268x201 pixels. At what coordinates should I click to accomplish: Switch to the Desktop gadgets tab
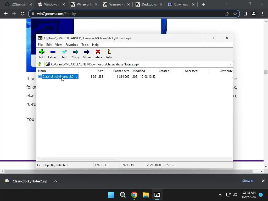(149, 4)
